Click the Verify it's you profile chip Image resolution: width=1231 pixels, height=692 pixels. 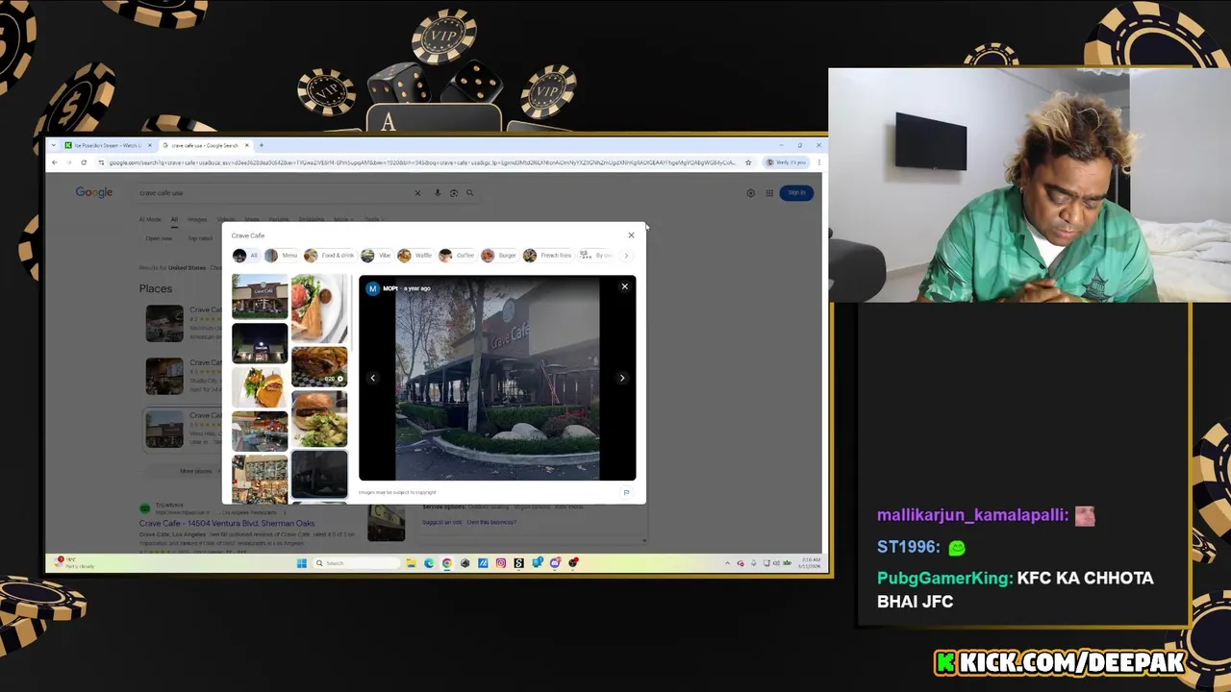[x=787, y=162]
